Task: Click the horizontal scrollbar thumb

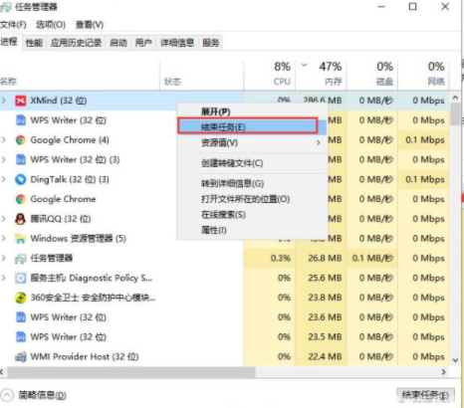Action: pyautogui.click(x=131, y=372)
